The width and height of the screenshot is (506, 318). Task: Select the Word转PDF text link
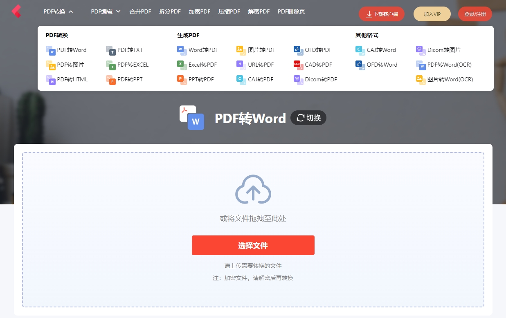[x=203, y=50]
